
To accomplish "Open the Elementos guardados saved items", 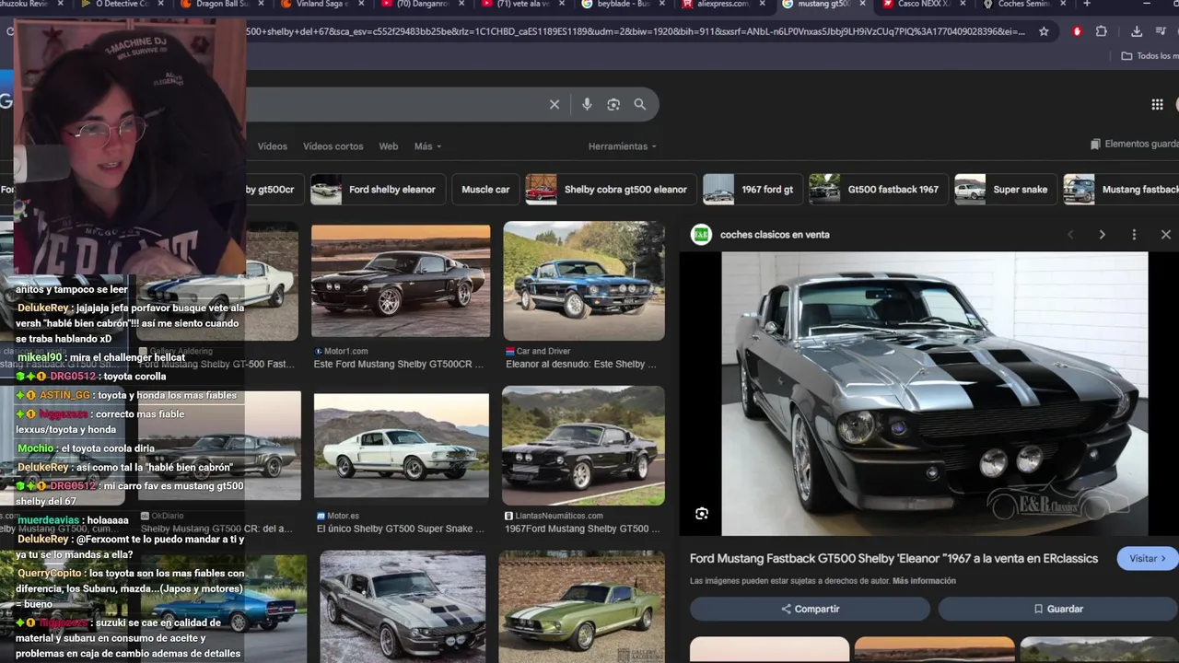I will 1134,145.
